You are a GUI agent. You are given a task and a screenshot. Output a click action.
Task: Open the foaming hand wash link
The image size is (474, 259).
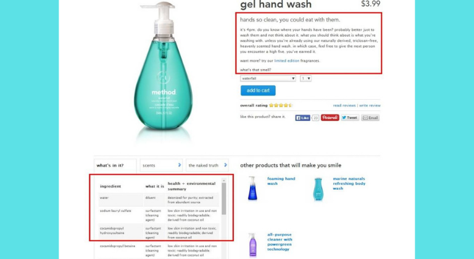[281, 181]
